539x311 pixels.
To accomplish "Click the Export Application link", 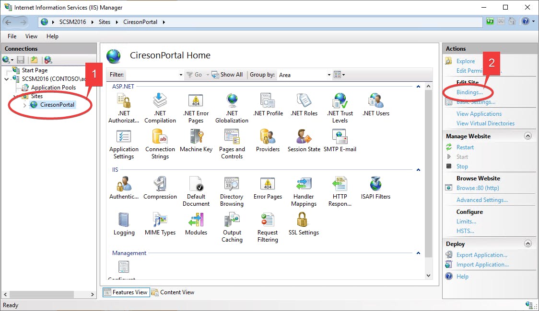I will 481,255.
